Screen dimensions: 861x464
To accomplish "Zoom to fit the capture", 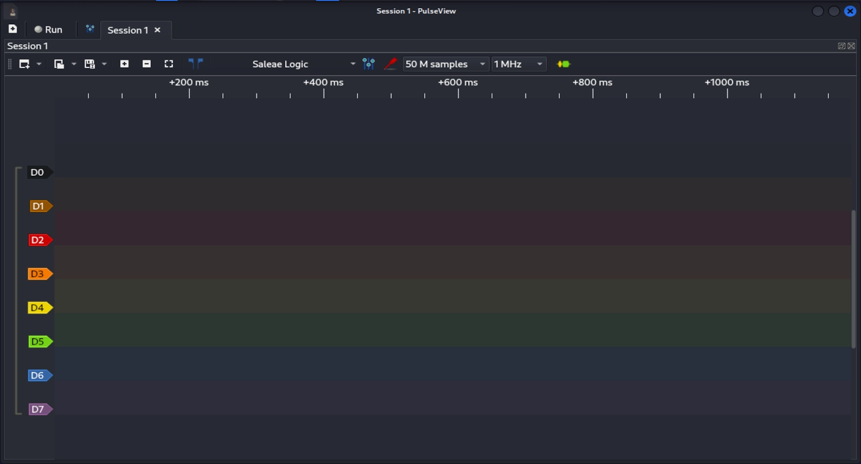I will (x=169, y=64).
